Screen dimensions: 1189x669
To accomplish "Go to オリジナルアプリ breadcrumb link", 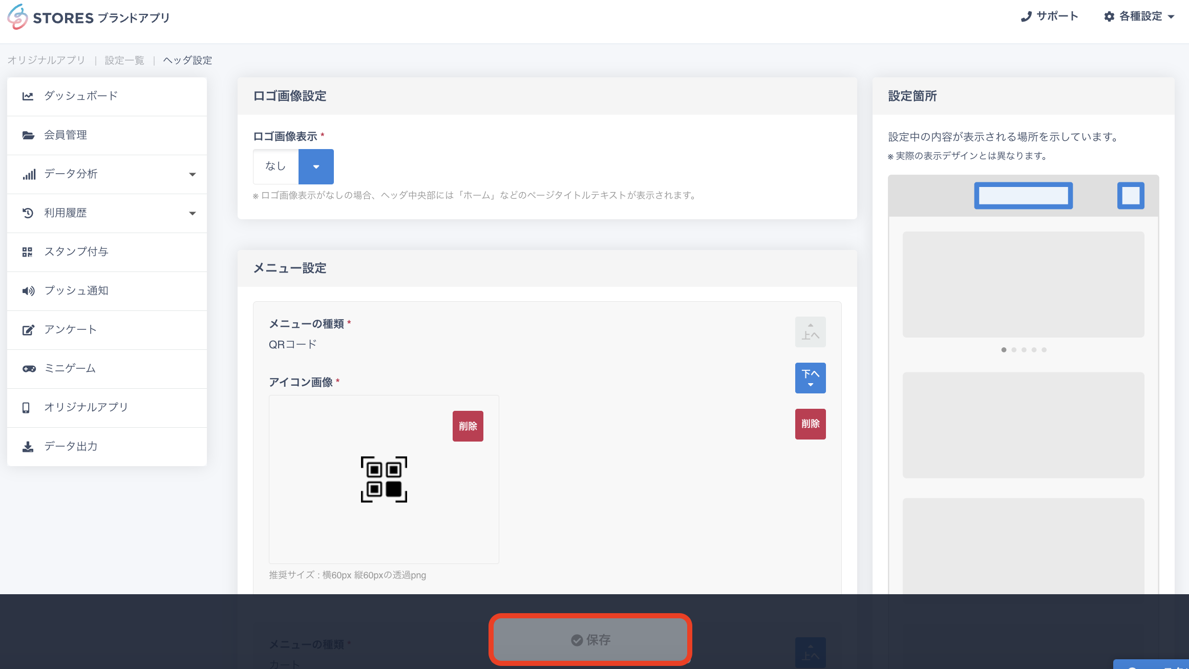I will (46, 60).
